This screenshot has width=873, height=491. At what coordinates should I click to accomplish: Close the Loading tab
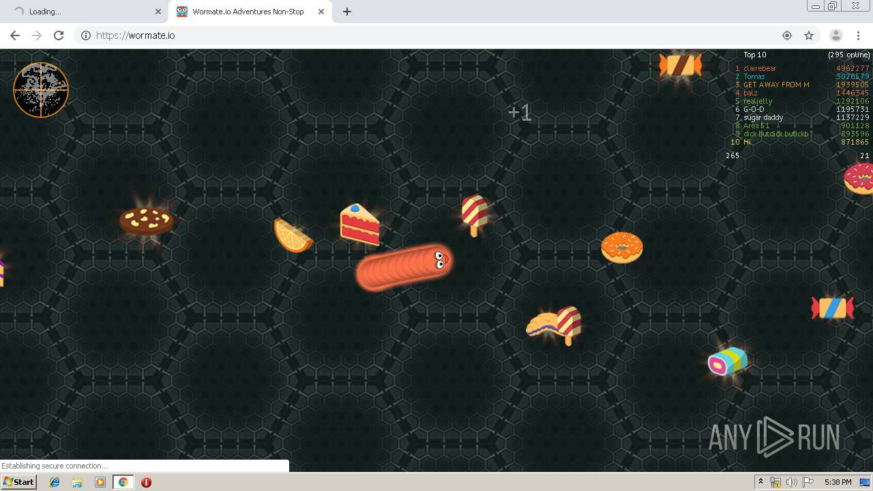point(158,12)
